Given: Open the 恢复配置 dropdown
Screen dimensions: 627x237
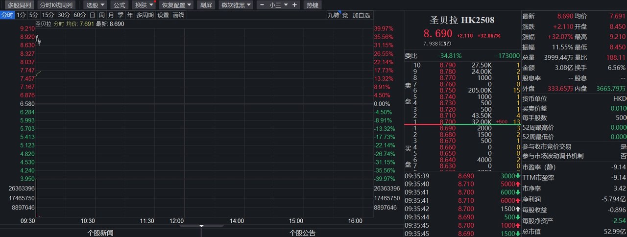Looking at the screenshot, I should (x=176, y=5).
